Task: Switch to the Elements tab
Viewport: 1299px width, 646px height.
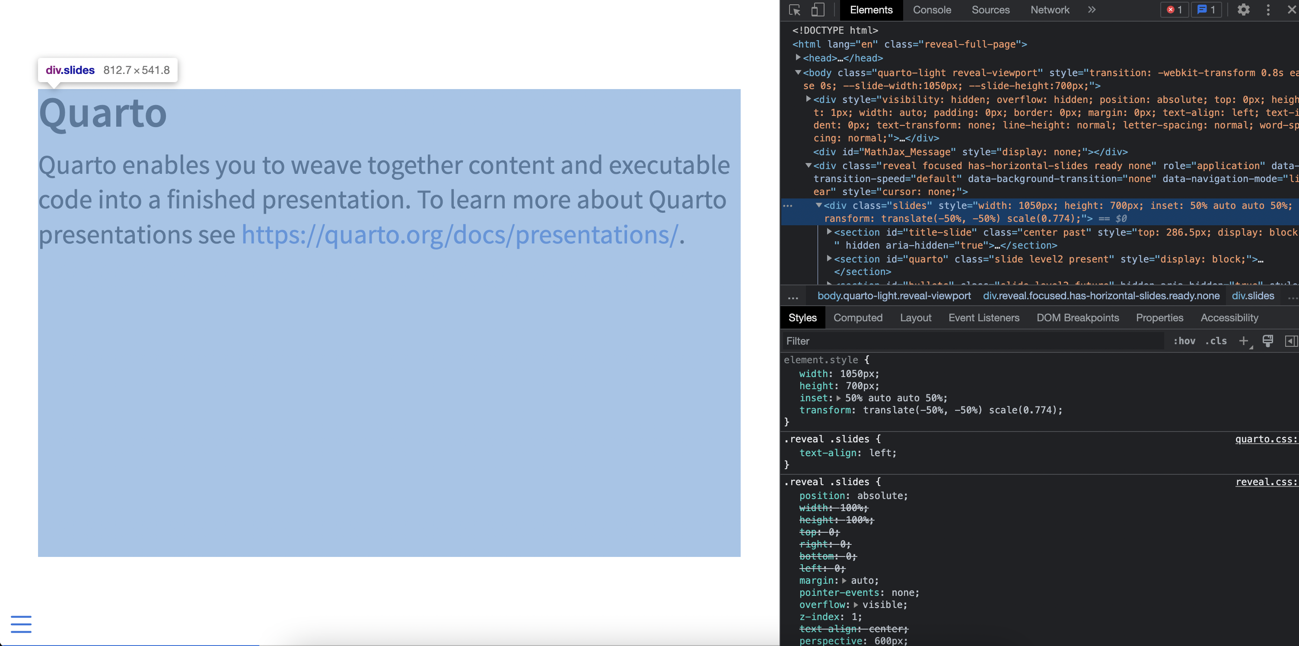Action: [x=871, y=10]
